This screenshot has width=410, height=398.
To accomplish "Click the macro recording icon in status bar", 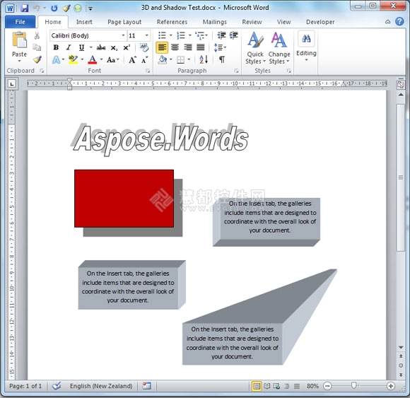I will 147,386.
